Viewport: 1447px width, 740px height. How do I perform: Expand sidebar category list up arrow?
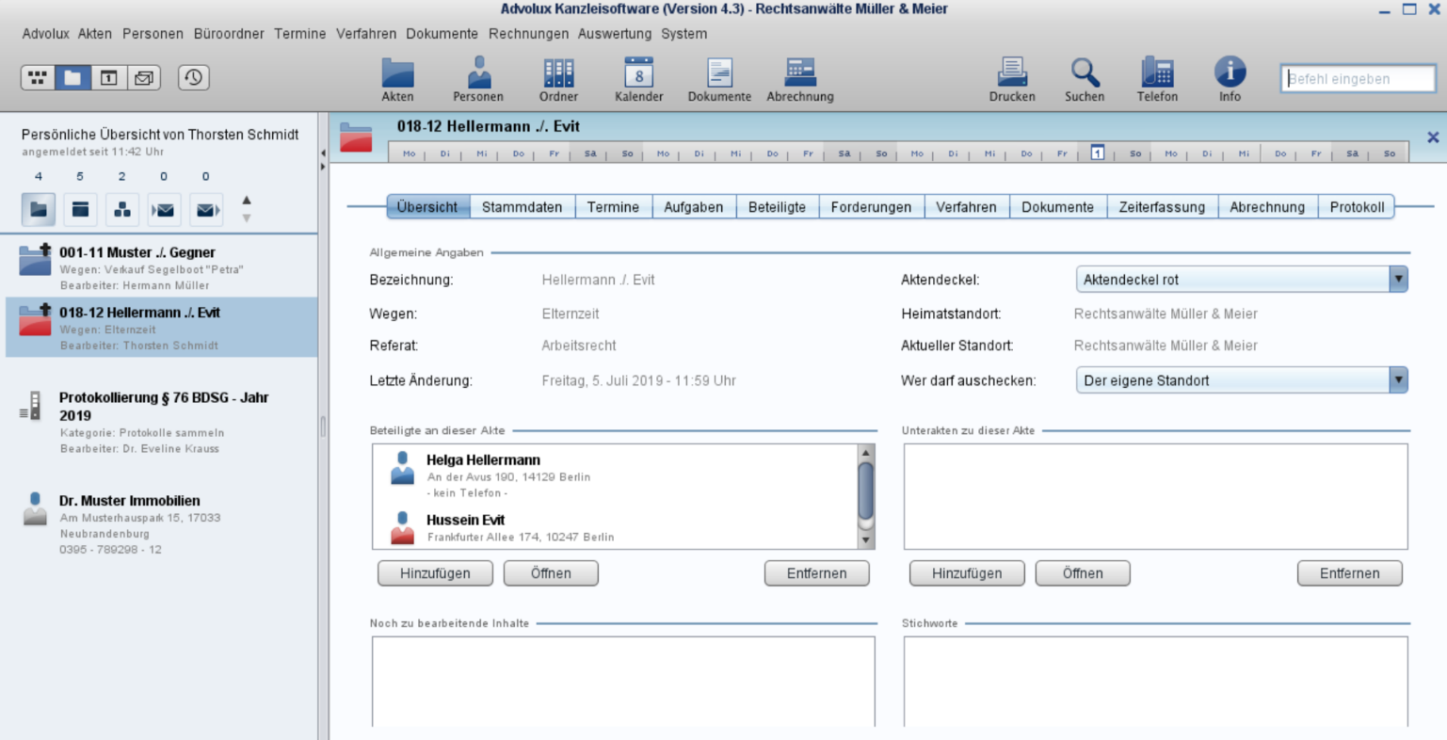click(247, 200)
